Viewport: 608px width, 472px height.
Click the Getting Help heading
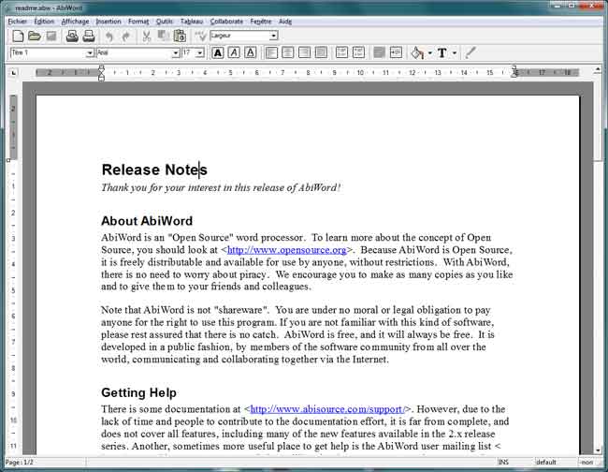[x=138, y=392]
